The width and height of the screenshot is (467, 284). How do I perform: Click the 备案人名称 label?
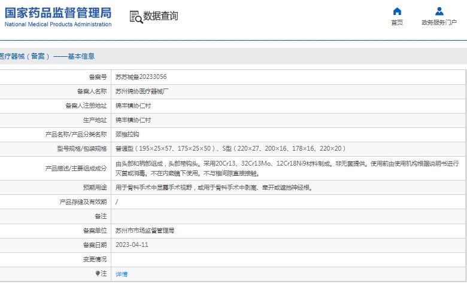click(92, 91)
